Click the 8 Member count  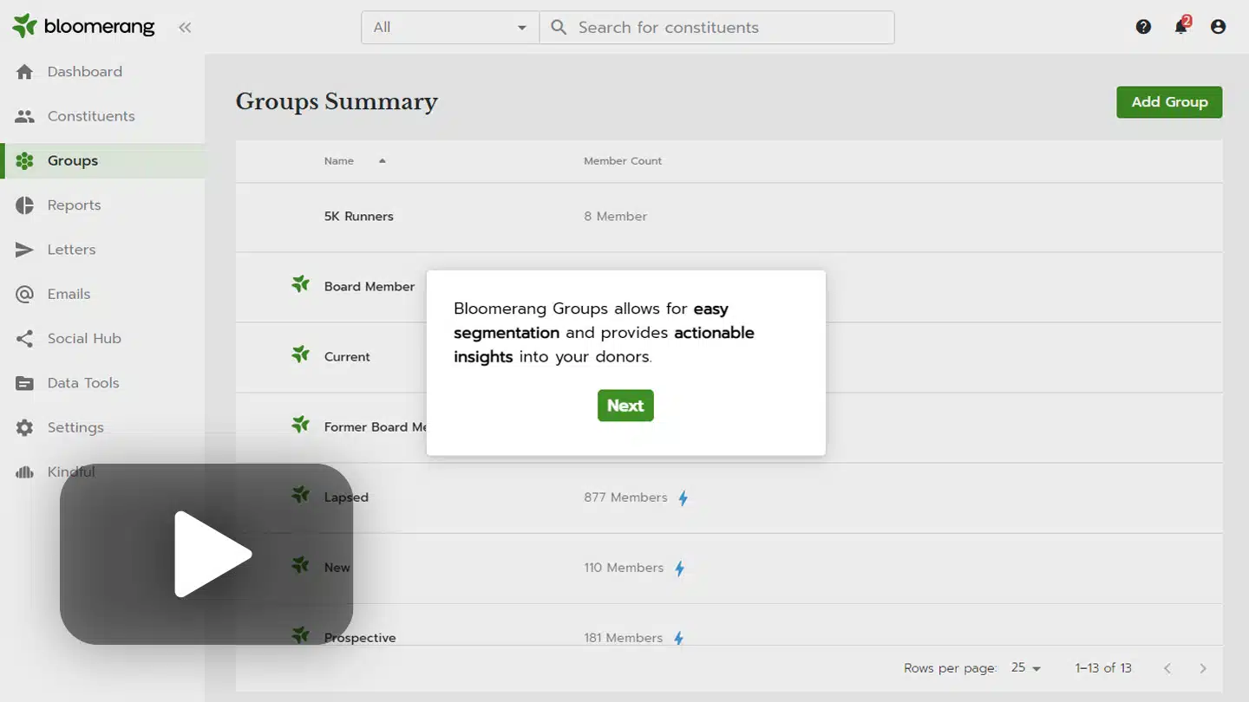pos(616,217)
